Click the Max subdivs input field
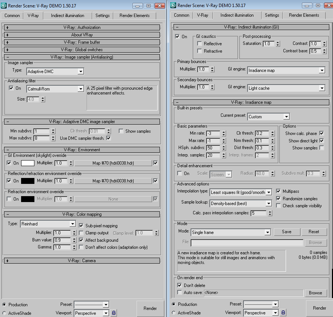 pos(41,138)
